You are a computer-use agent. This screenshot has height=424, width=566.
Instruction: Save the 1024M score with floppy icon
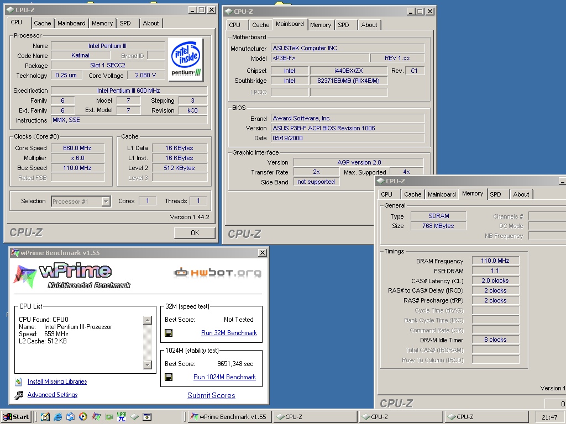tap(169, 377)
